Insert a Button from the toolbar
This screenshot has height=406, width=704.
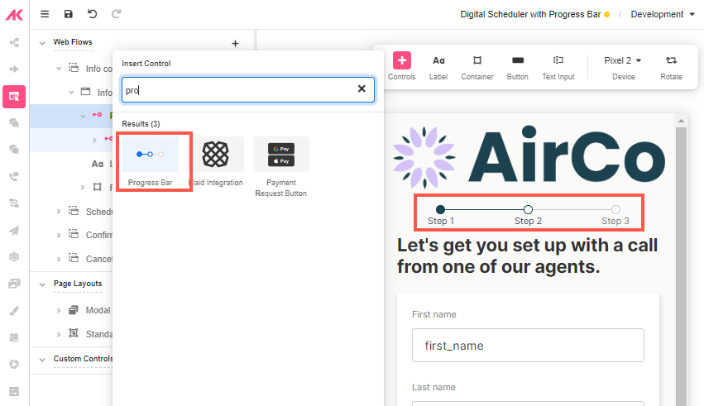[517, 67]
